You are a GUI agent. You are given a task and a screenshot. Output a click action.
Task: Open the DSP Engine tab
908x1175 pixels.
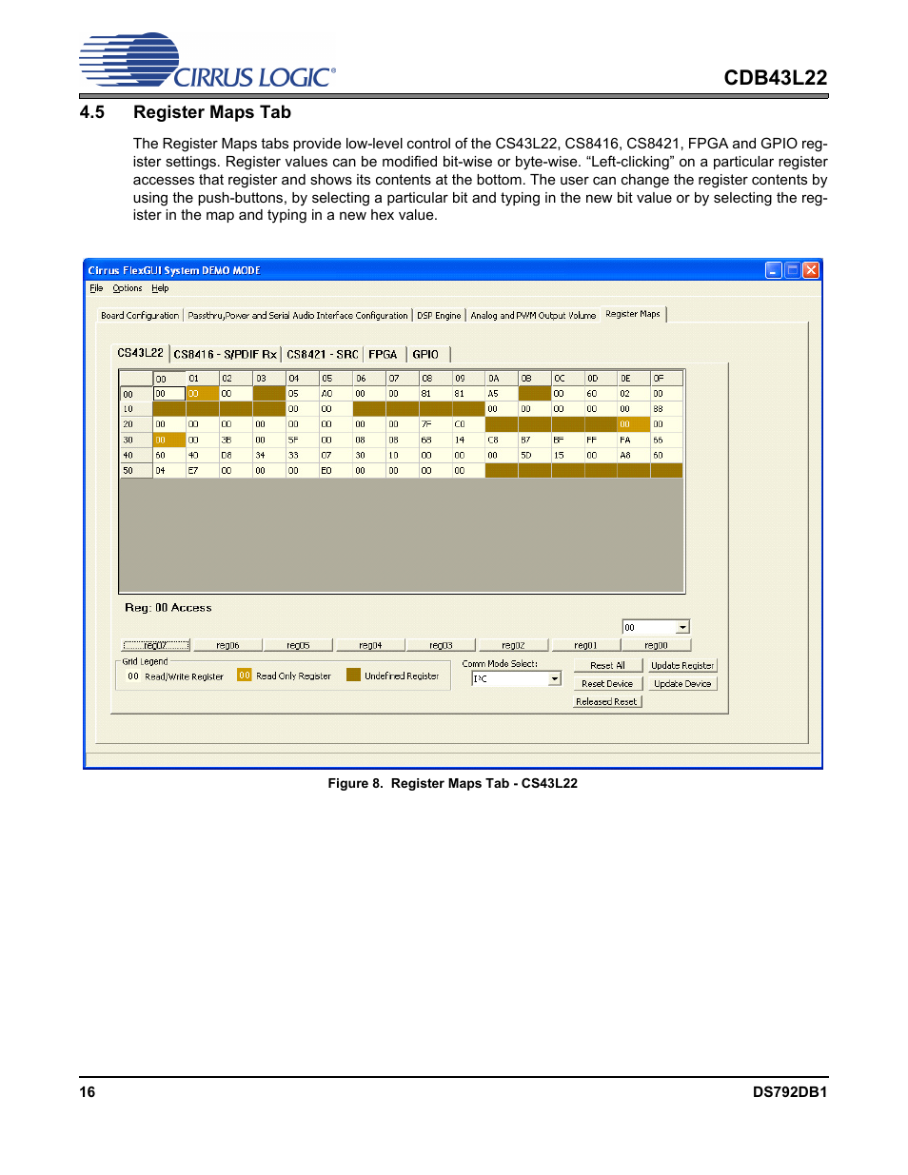(x=439, y=315)
